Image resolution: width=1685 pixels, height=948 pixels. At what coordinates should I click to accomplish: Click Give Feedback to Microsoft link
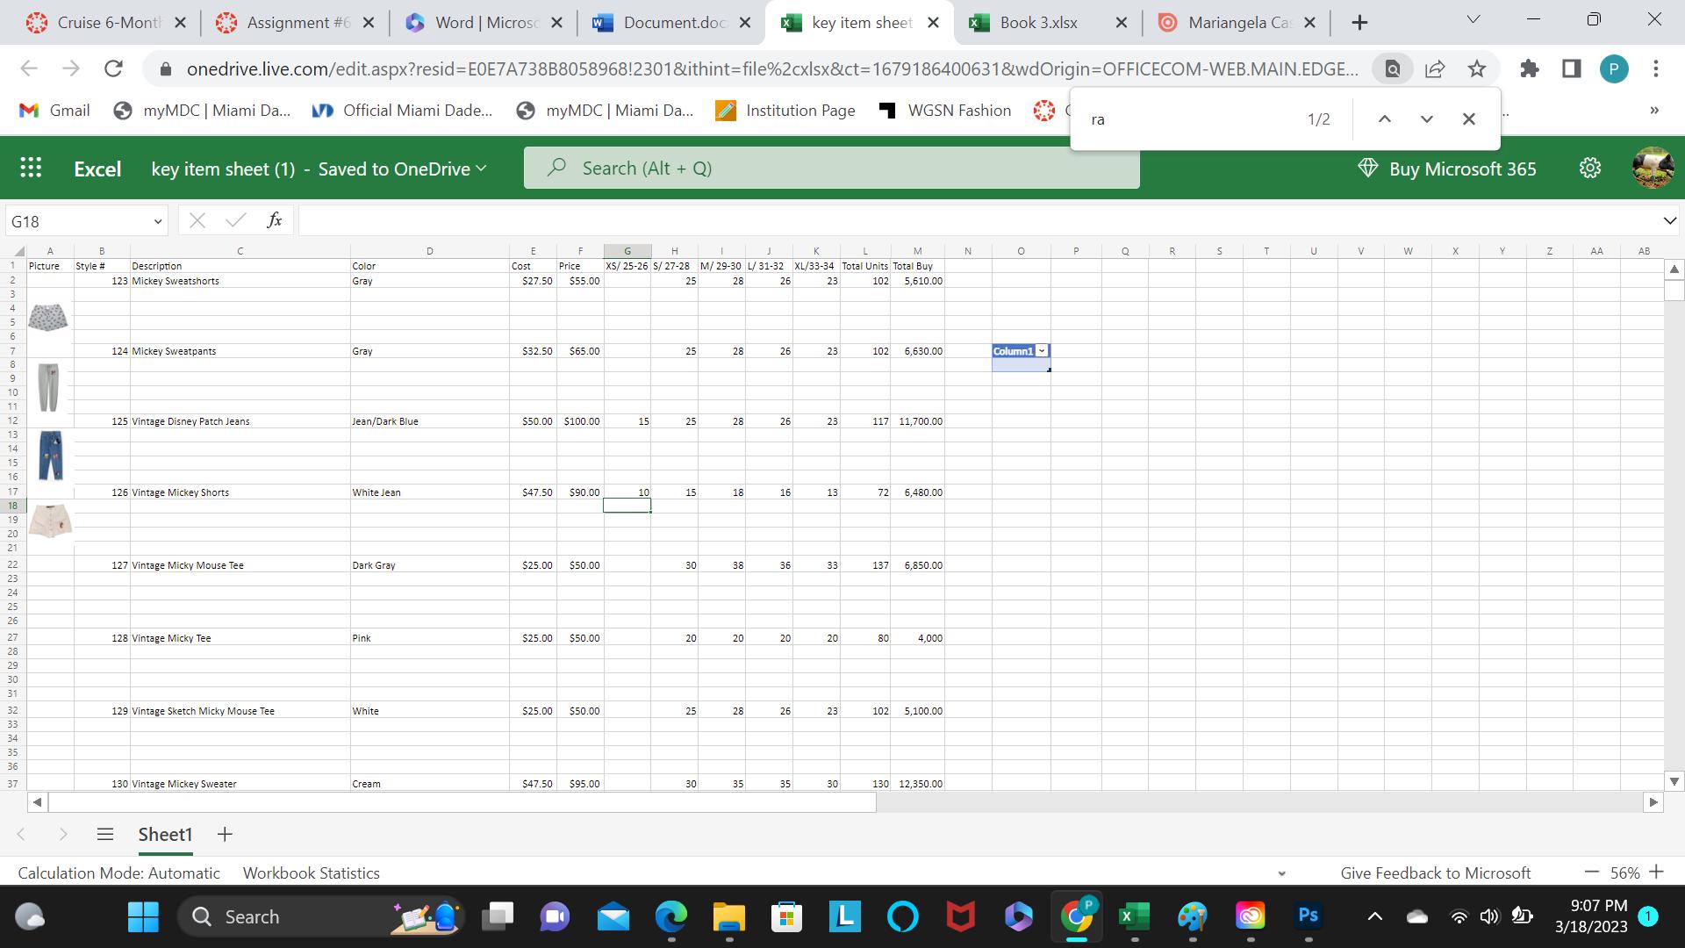pyautogui.click(x=1435, y=873)
